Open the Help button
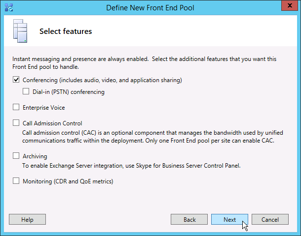Image resolution: width=301 pixels, height=236 pixels. [27, 220]
